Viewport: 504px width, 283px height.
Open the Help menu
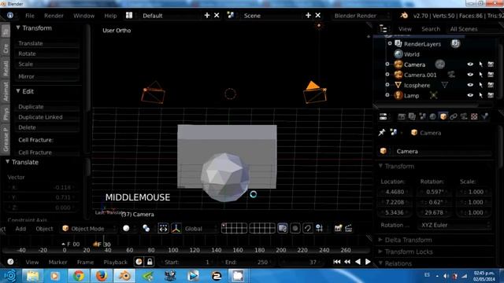[x=110, y=16]
